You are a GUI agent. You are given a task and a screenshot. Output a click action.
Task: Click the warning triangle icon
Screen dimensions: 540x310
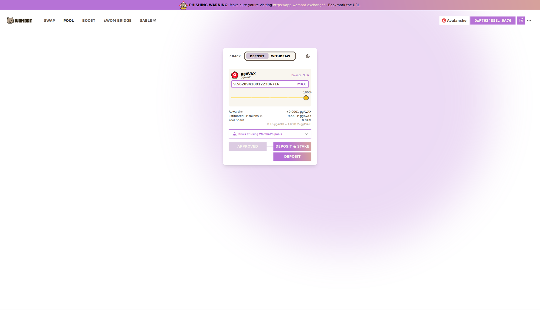click(234, 134)
